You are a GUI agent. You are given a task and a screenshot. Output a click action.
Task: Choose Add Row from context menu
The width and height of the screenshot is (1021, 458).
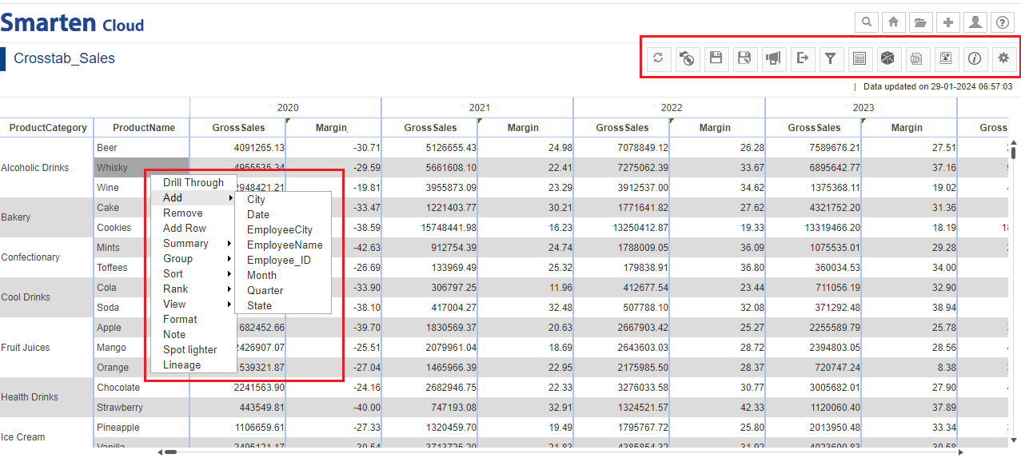[193, 228]
